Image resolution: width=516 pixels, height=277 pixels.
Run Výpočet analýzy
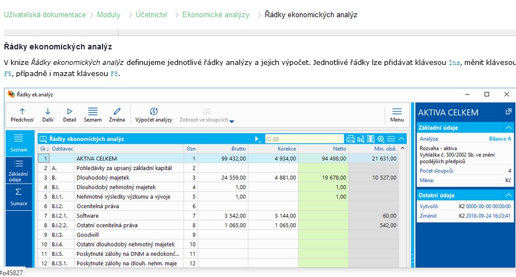(154, 115)
